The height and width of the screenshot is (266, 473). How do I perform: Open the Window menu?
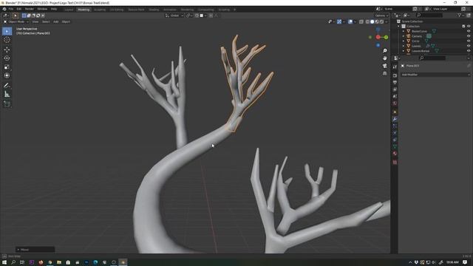42,9
